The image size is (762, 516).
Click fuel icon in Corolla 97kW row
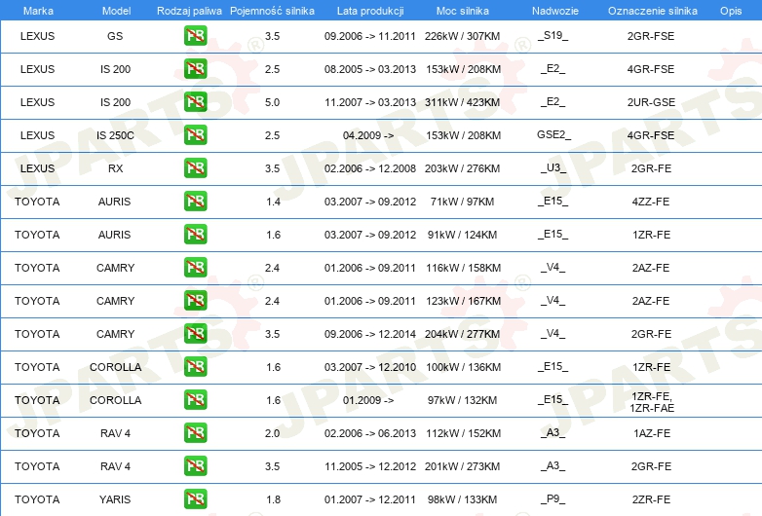click(x=195, y=399)
